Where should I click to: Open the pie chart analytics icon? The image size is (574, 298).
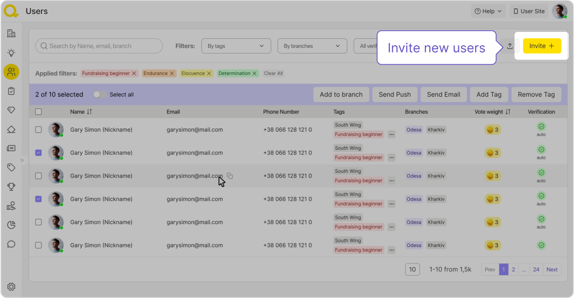tap(11, 225)
